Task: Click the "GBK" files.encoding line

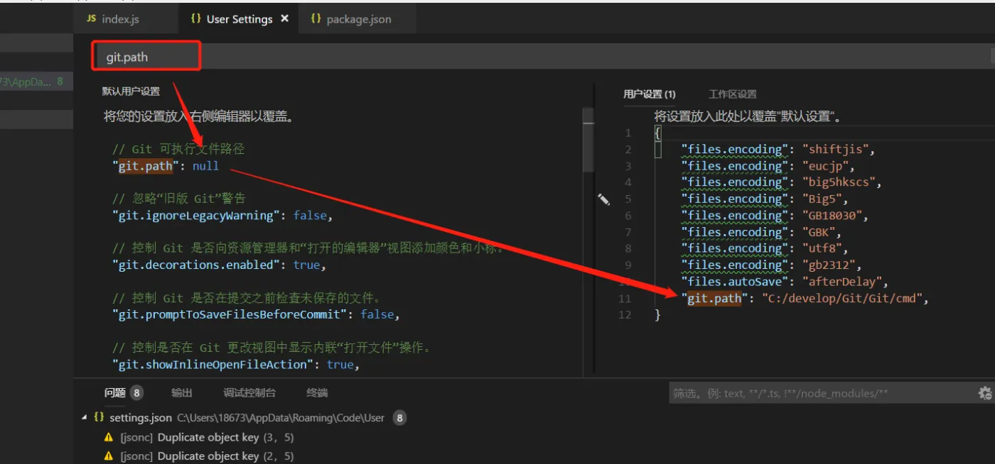Action: coord(762,232)
